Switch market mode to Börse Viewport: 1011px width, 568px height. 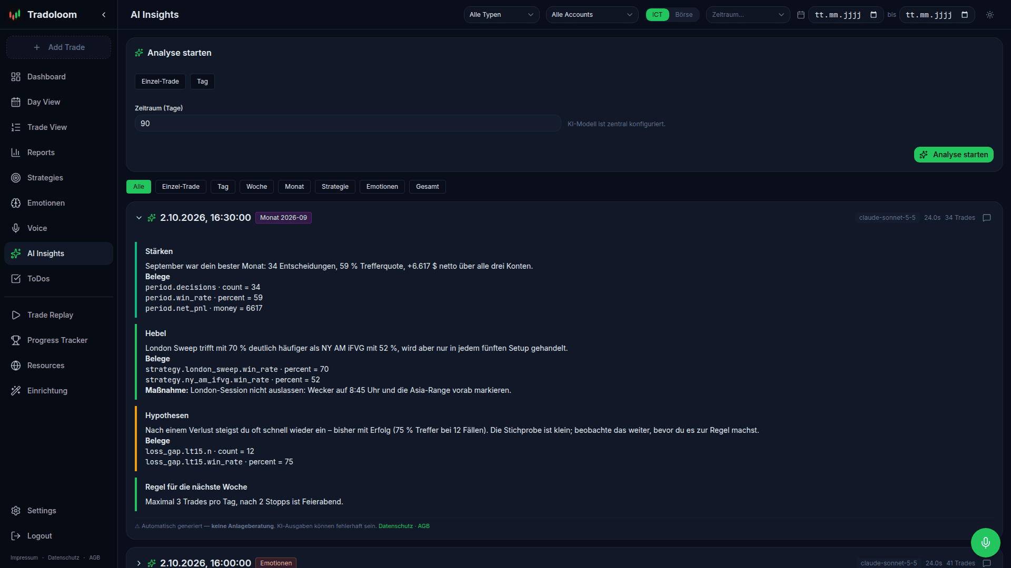click(683, 15)
